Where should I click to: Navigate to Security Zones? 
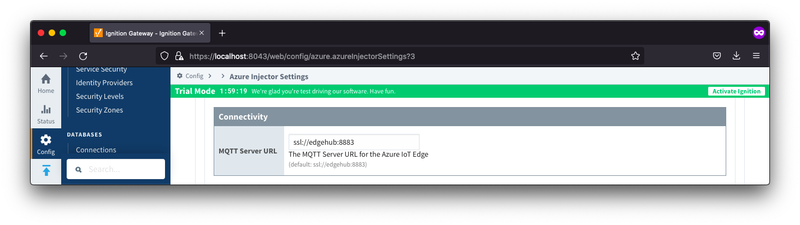pyautogui.click(x=99, y=110)
